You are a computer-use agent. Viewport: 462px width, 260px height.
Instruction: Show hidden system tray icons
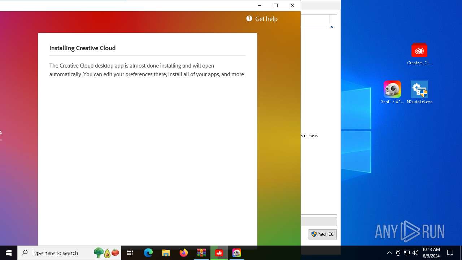[389, 253]
